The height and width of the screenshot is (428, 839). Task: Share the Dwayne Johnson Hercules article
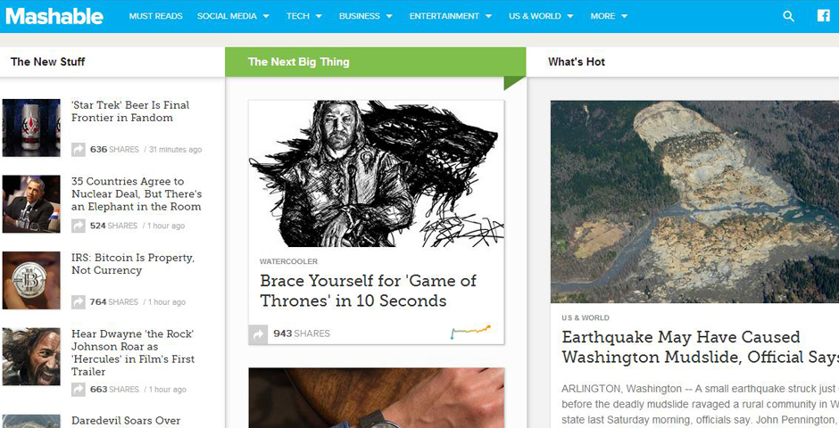point(79,390)
